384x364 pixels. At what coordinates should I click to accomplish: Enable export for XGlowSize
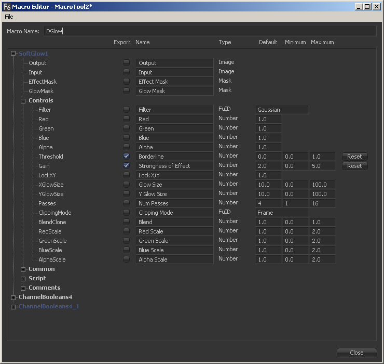coord(127,184)
